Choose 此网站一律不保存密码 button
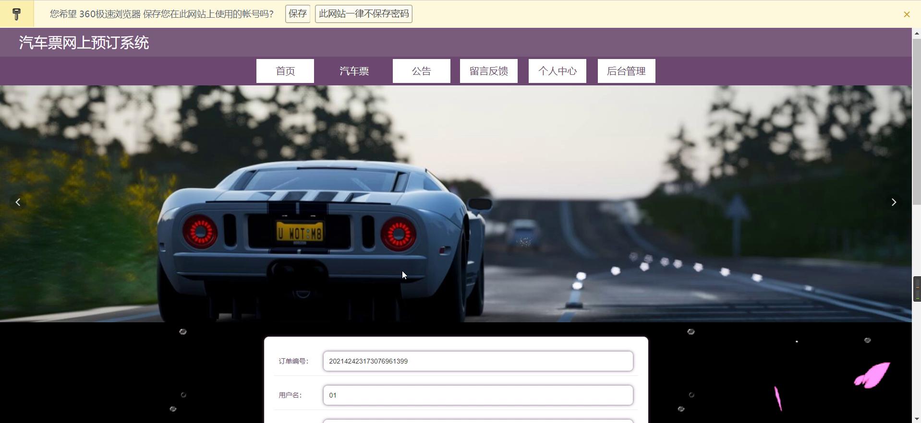The height and width of the screenshot is (423, 921). 364,14
